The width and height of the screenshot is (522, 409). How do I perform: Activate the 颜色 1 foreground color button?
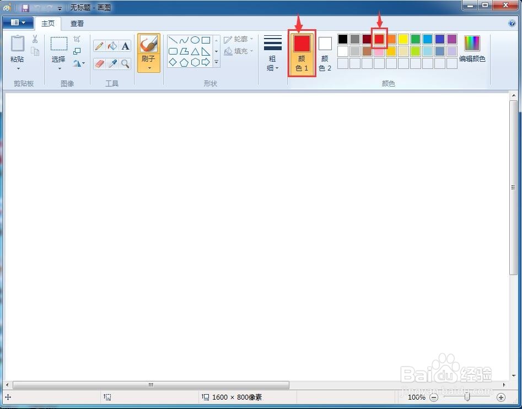302,53
